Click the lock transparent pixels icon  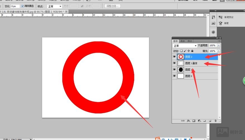click(x=181, y=51)
